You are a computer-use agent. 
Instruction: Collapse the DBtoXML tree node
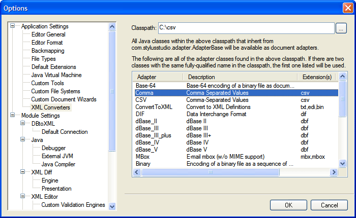(x=23, y=123)
